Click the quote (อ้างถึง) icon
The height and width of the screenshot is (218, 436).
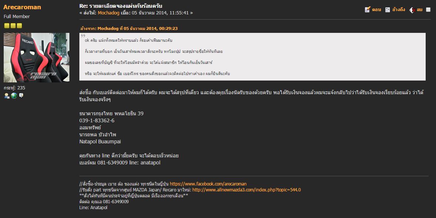388,10
